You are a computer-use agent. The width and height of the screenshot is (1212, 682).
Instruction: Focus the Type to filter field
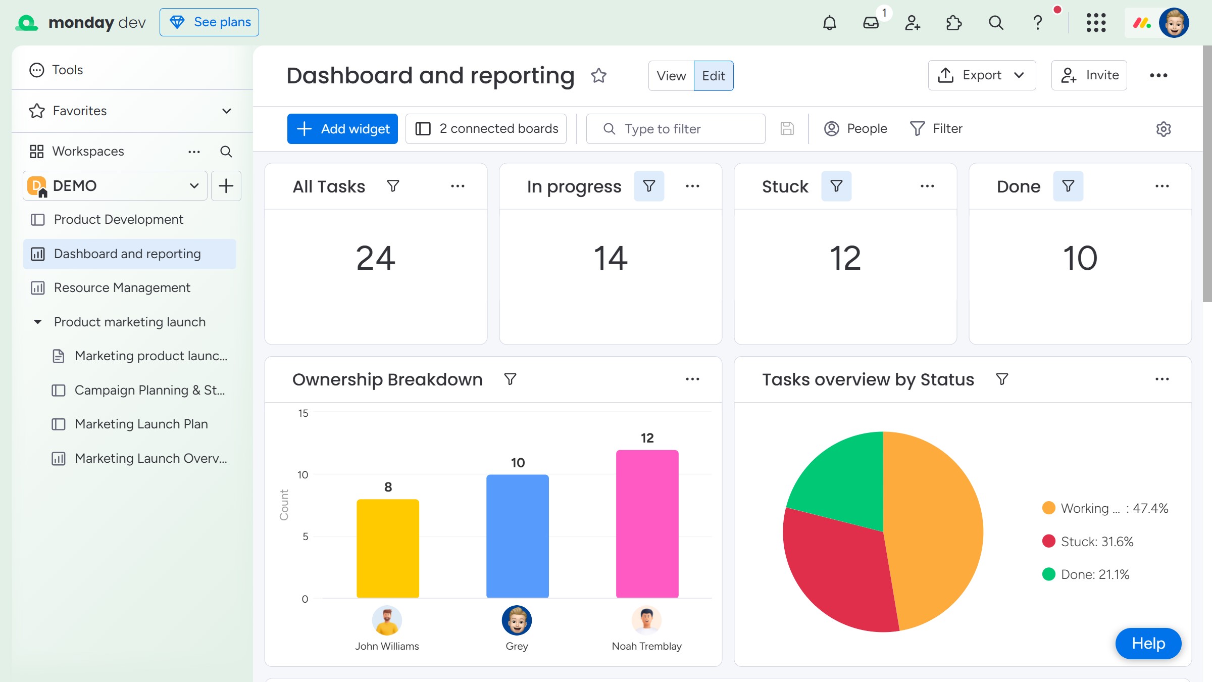tap(676, 129)
